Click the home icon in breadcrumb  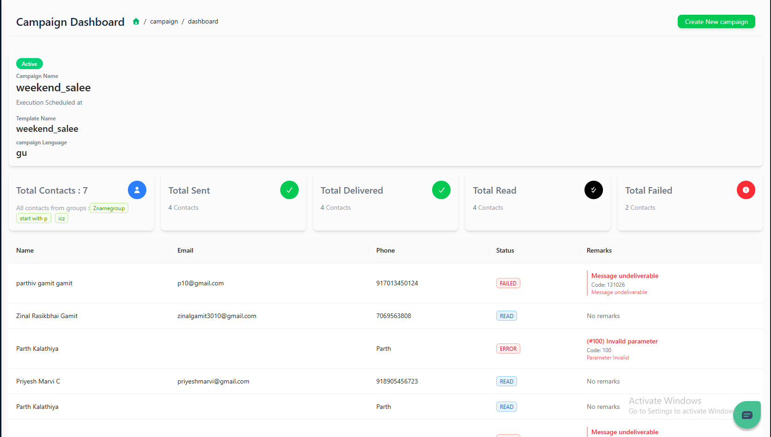(x=136, y=22)
